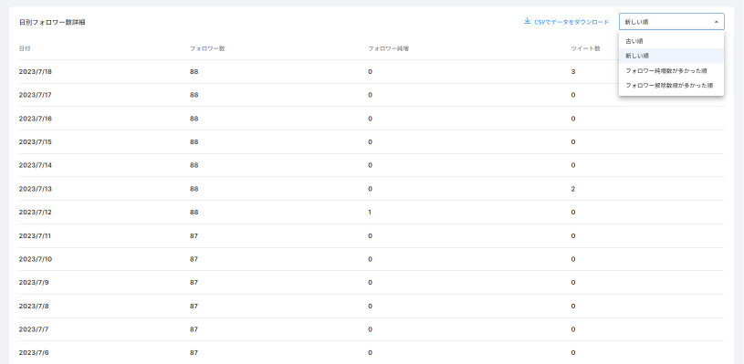Choose 古い順 from the sort menu
The width and height of the screenshot is (744, 364).
[x=671, y=41]
